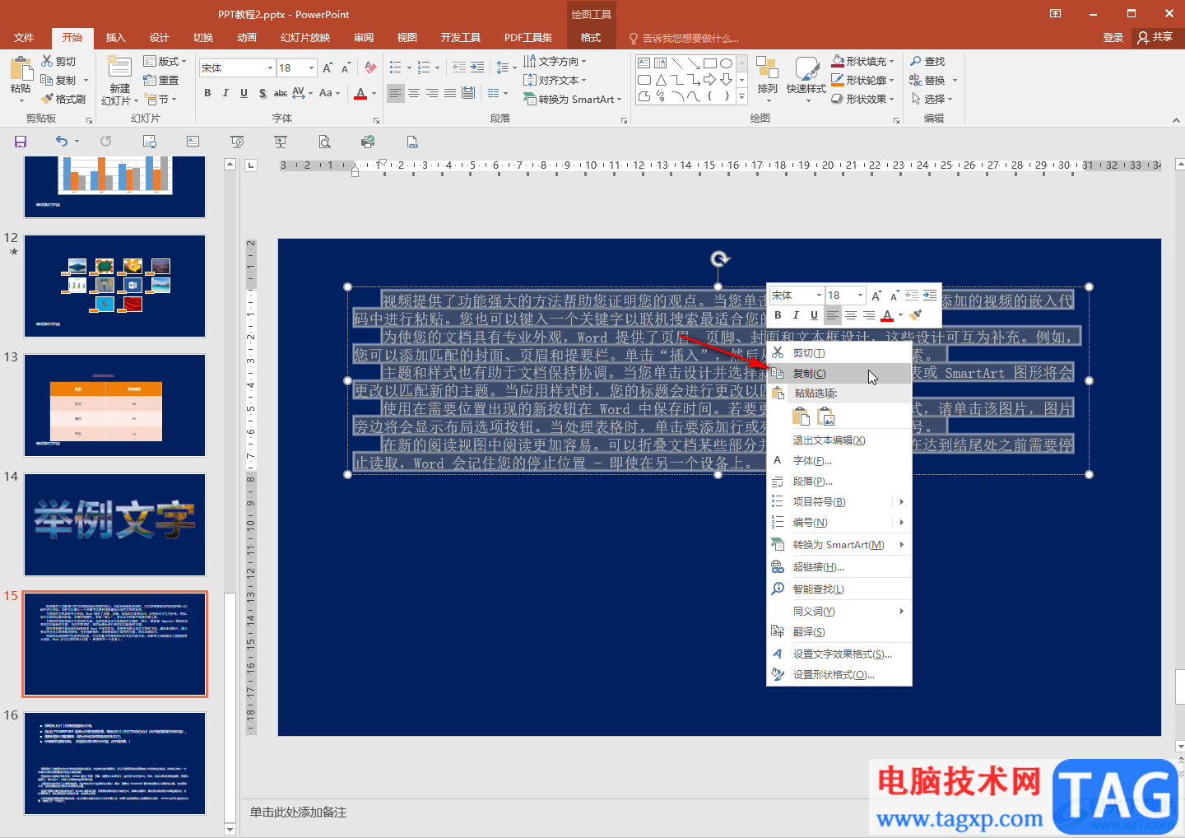The width and height of the screenshot is (1185, 838).
Task: Open the Insert (插入) ribbon tab
Action: (x=115, y=38)
